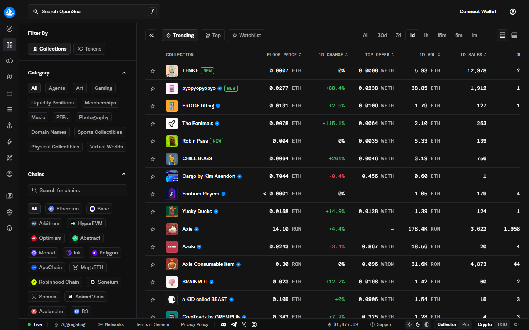Star TENKE to add to watchlist
Viewport: 529px width, 330px height.
(153, 71)
